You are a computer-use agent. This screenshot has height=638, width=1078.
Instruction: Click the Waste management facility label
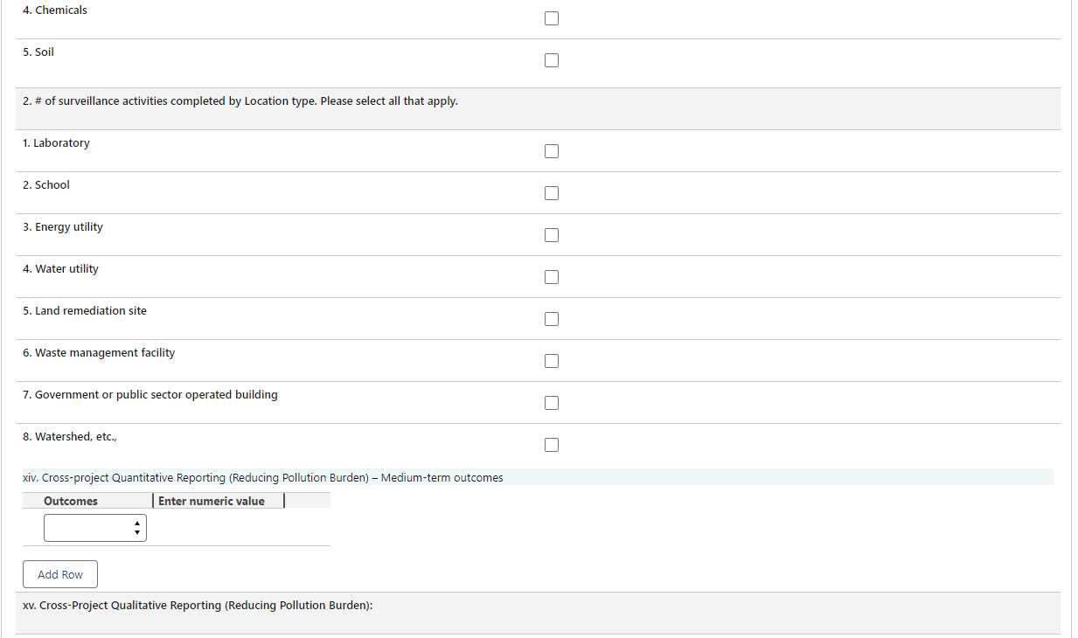99,353
